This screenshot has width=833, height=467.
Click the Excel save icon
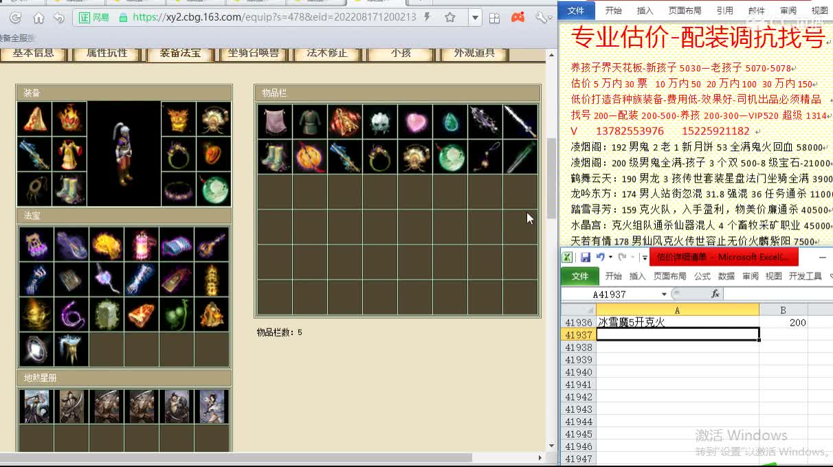[x=586, y=257]
